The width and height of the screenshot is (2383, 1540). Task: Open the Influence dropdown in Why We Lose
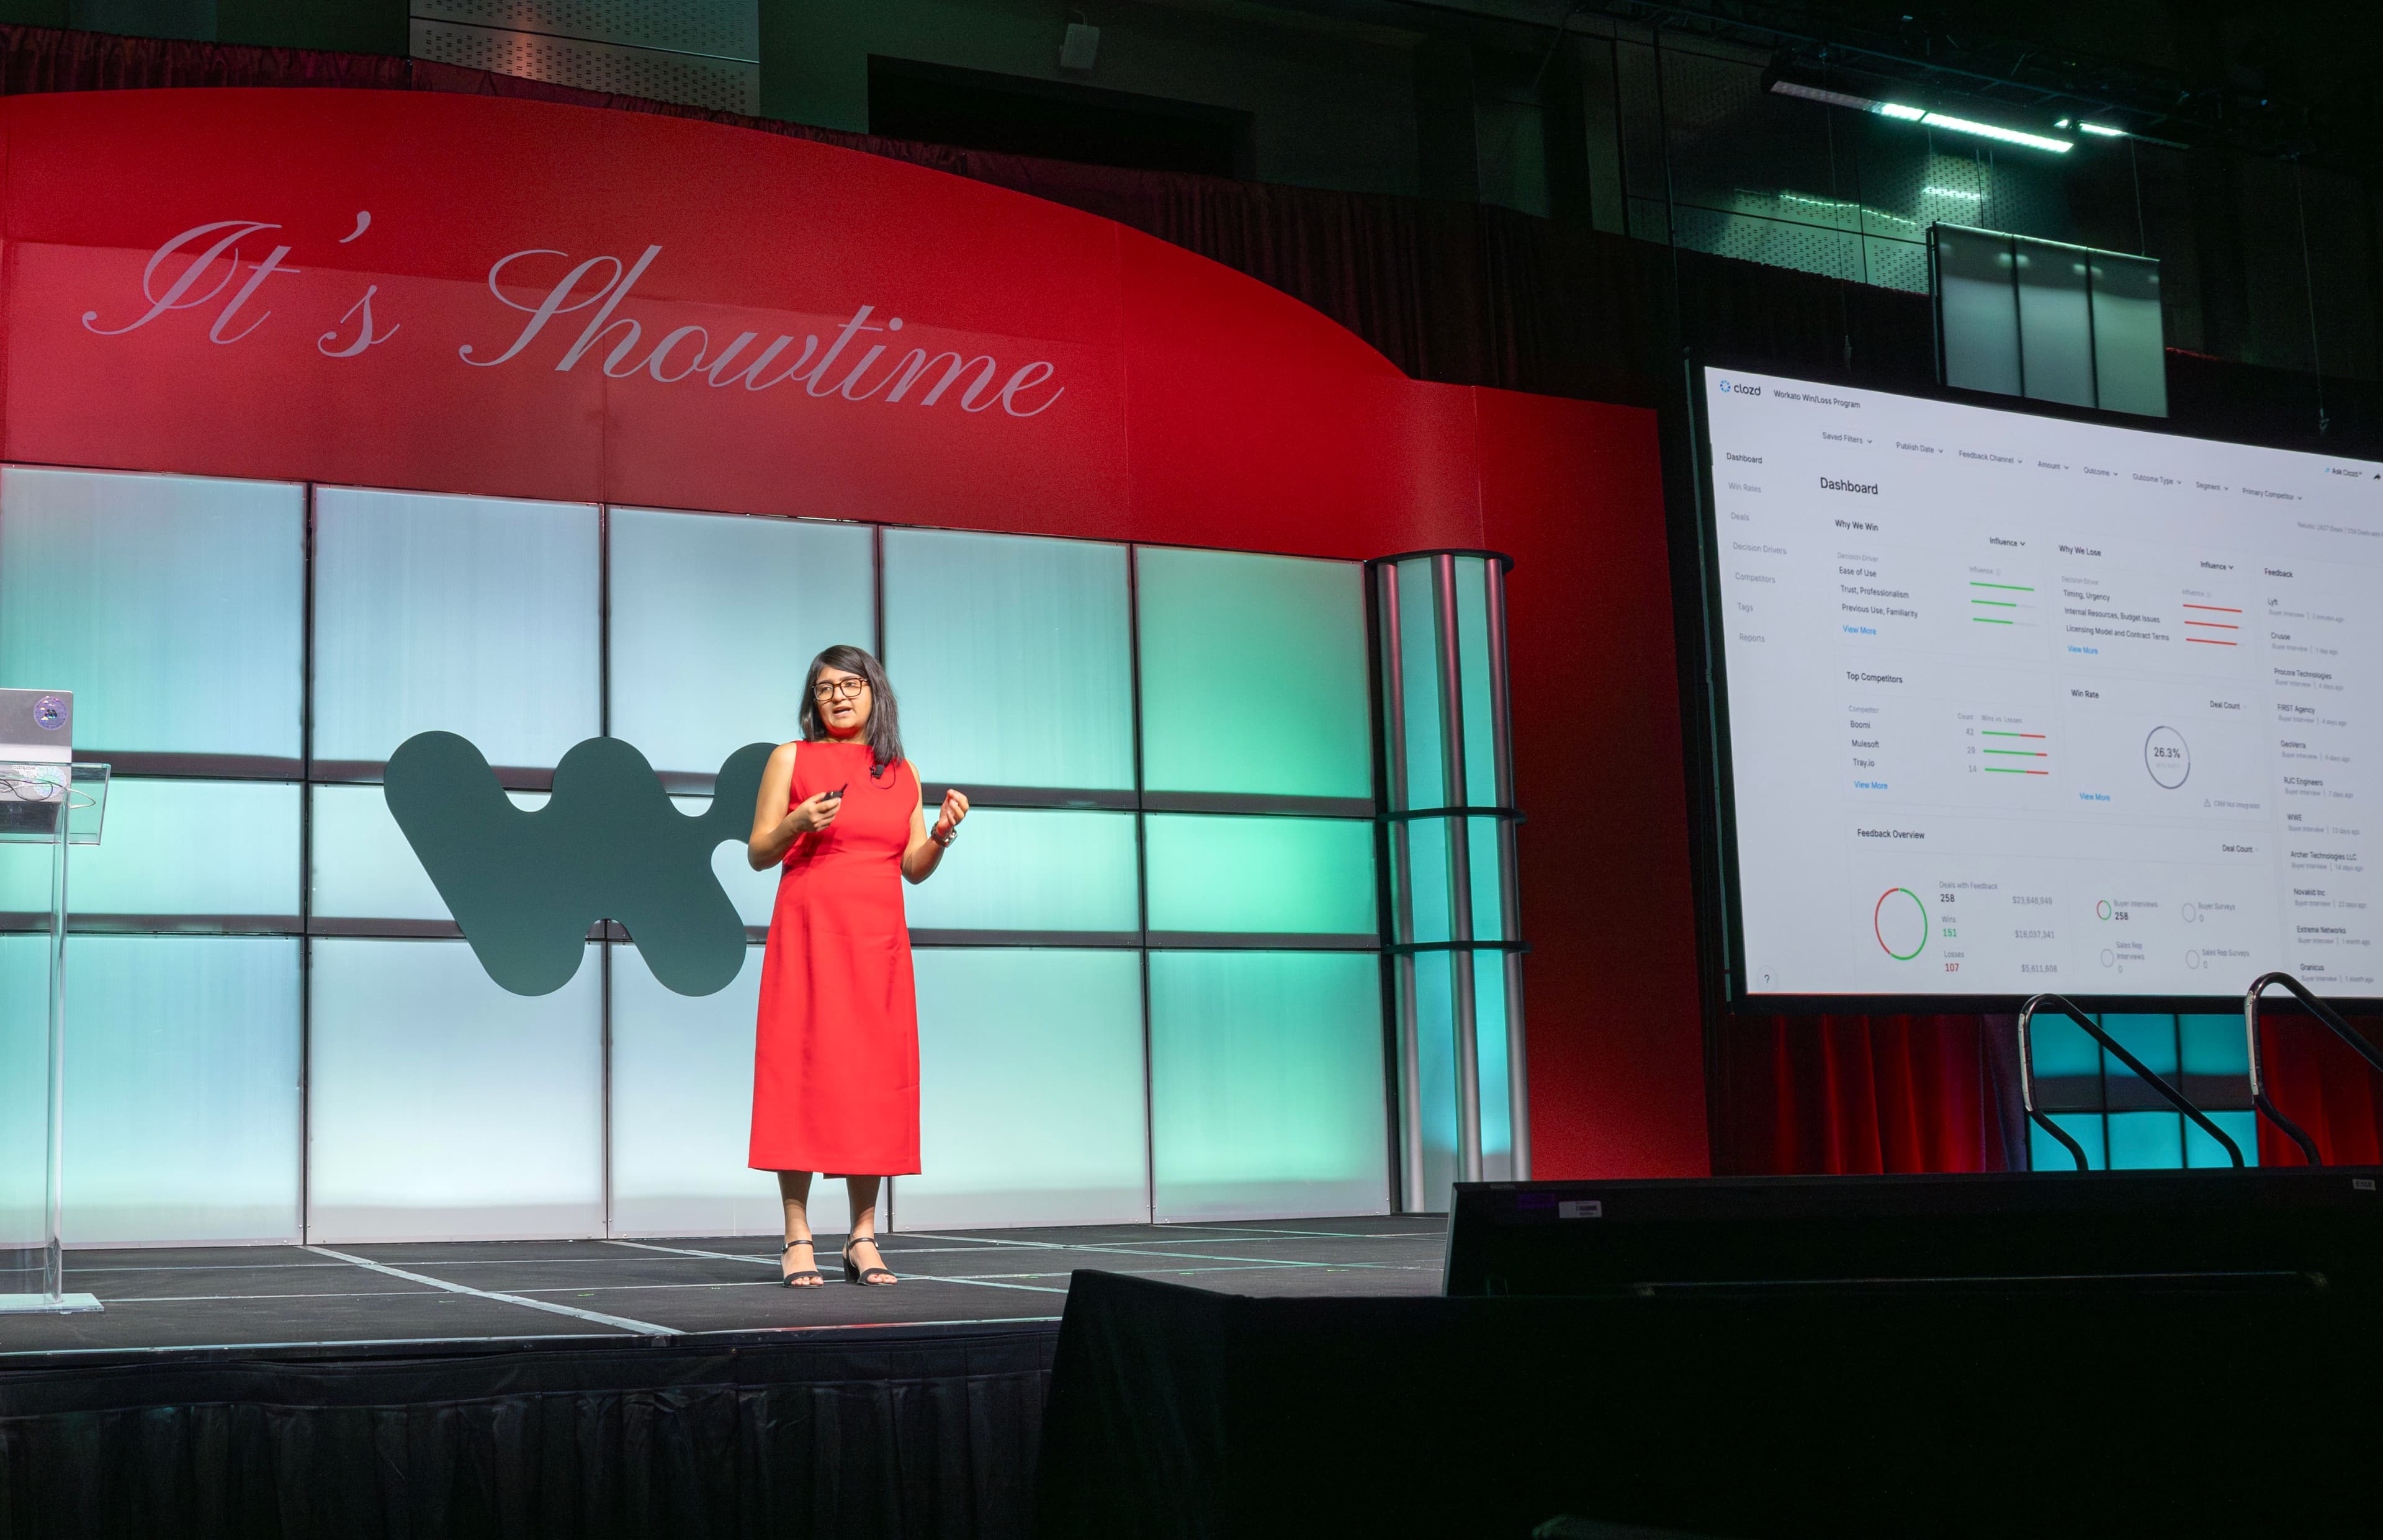pyautogui.click(x=2216, y=566)
